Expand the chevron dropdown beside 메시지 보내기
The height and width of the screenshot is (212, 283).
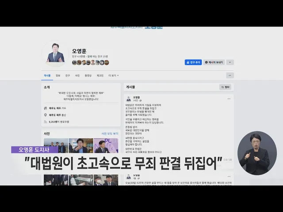click(x=230, y=62)
